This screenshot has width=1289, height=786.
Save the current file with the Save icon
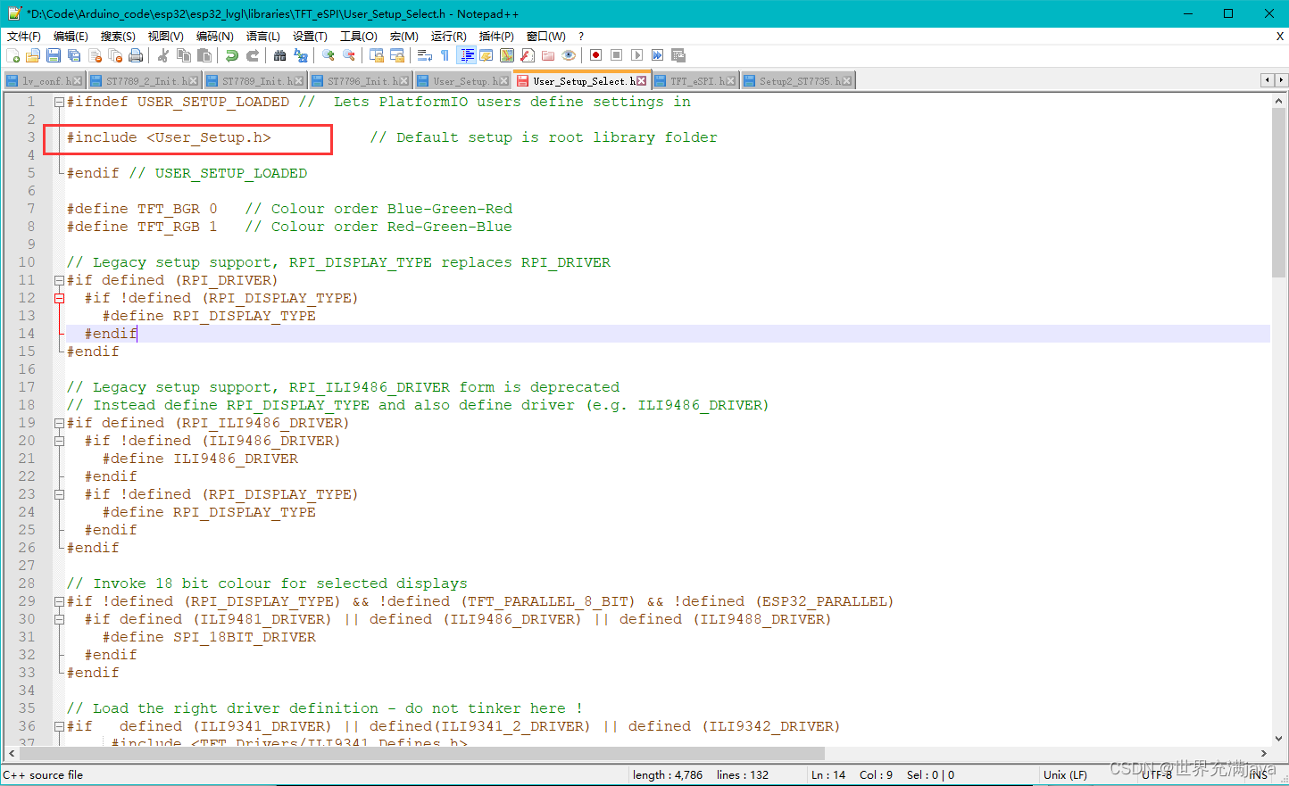(54, 55)
